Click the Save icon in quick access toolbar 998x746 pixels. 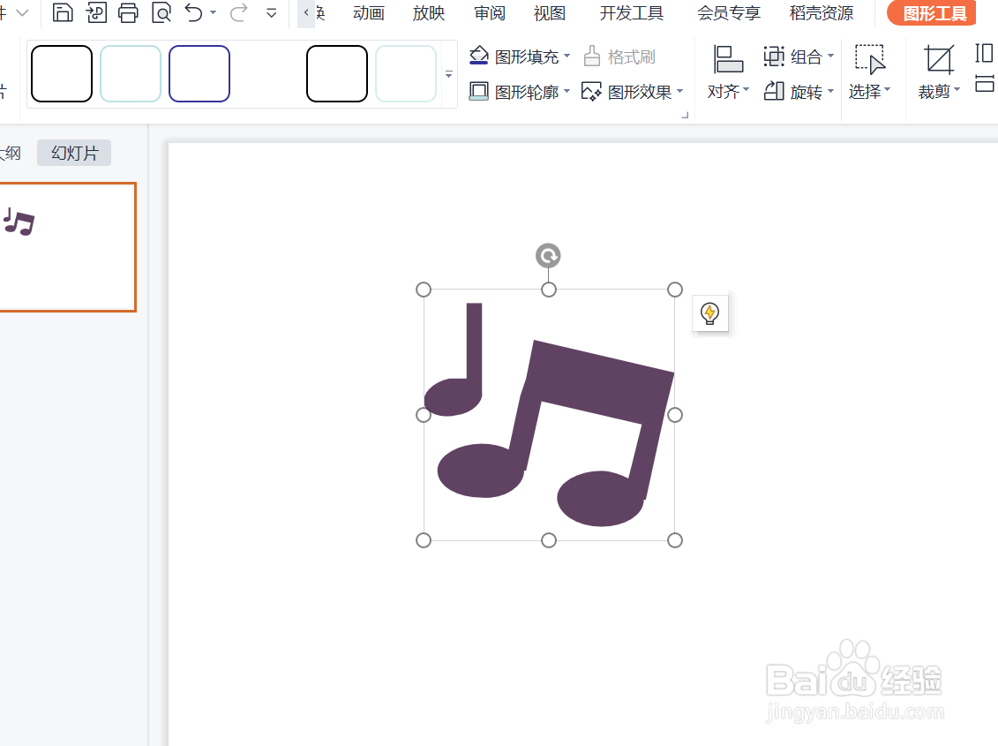(63, 12)
